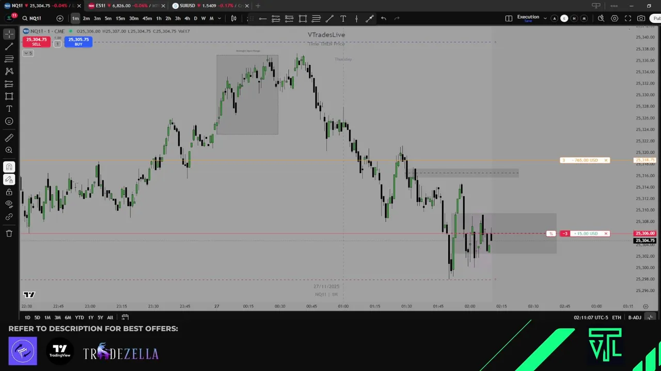Select the ruler measure tool
661x371 pixels.
9,138
